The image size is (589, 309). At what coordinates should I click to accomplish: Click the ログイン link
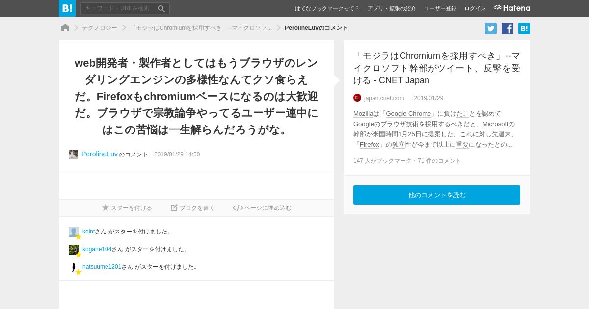click(x=475, y=8)
